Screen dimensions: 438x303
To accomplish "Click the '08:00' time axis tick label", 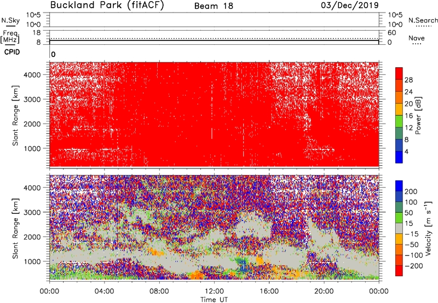I will (159, 292).
